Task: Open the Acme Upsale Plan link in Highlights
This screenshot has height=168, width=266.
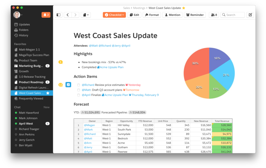Action: (x=111, y=67)
